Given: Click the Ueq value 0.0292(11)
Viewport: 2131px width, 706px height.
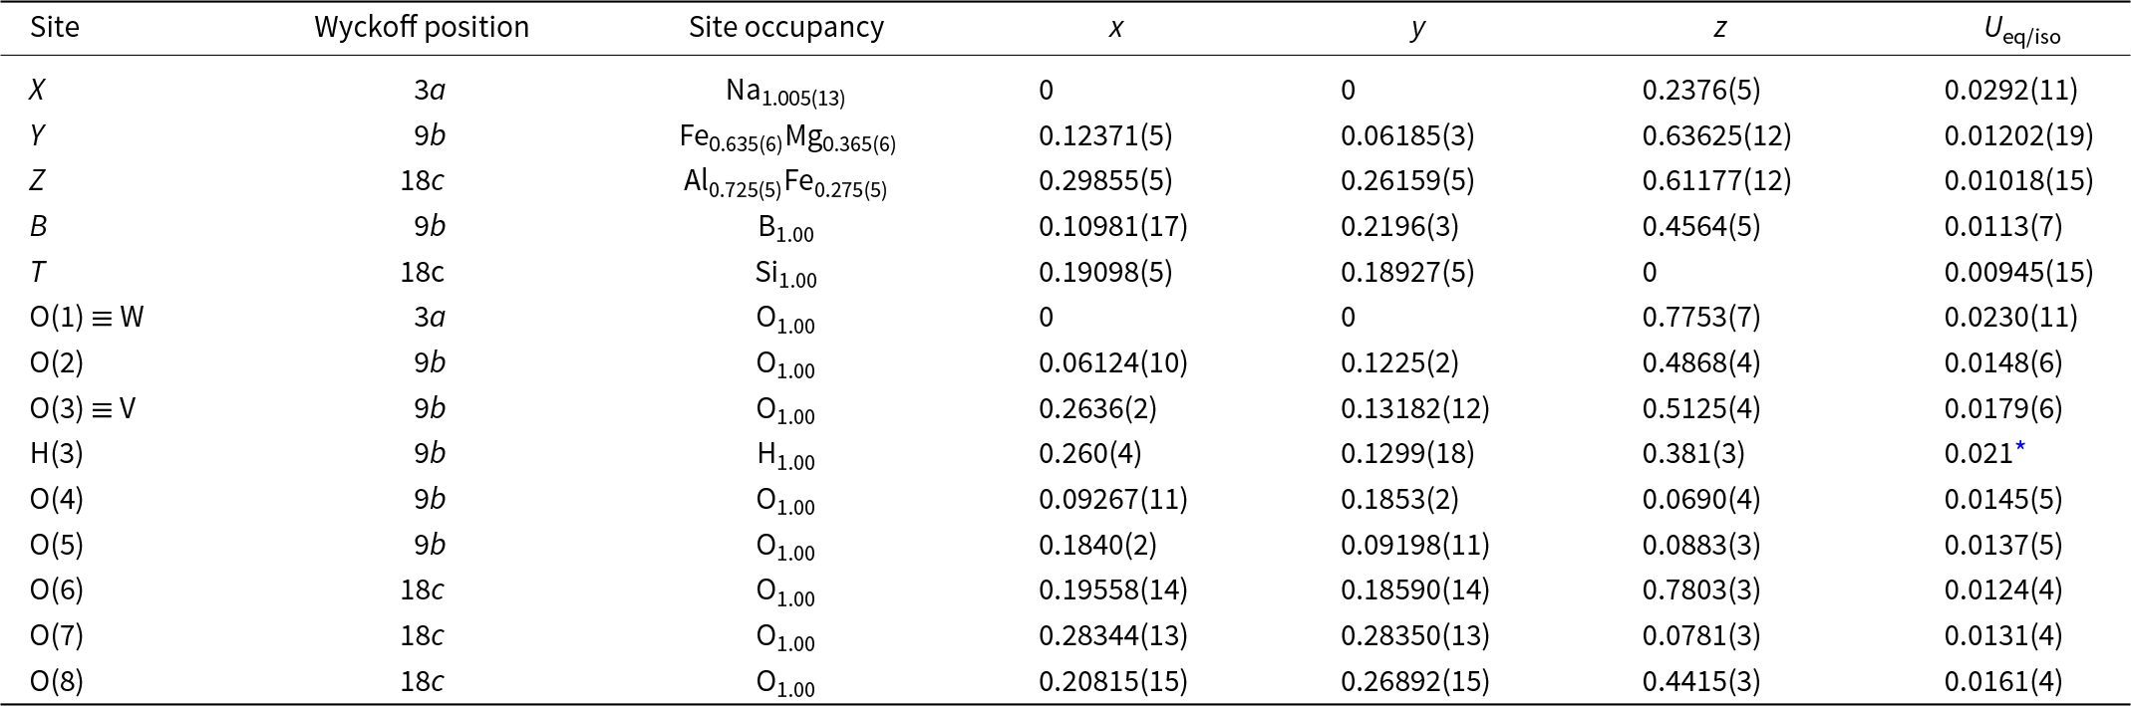Looking at the screenshot, I should point(2010,90).
